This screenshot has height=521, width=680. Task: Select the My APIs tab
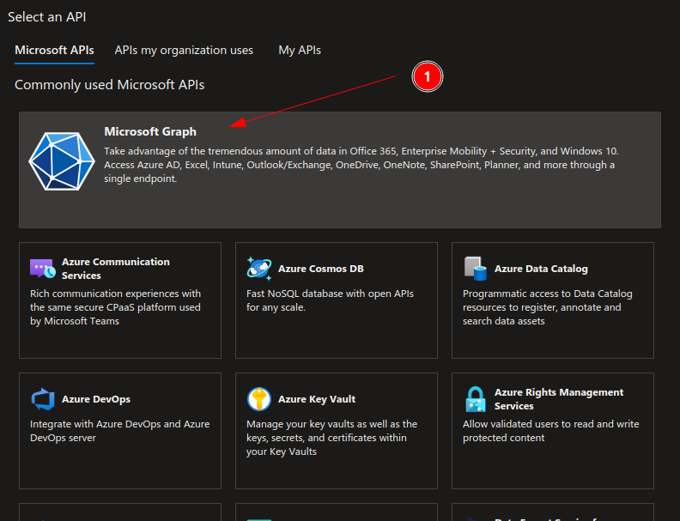[x=300, y=51]
